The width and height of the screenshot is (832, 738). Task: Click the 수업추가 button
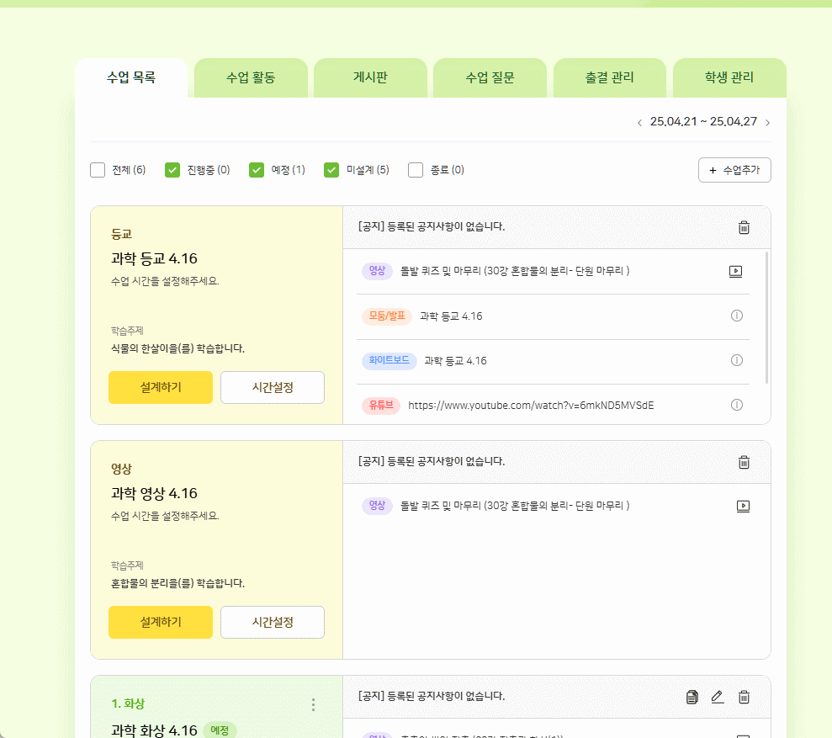point(734,170)
